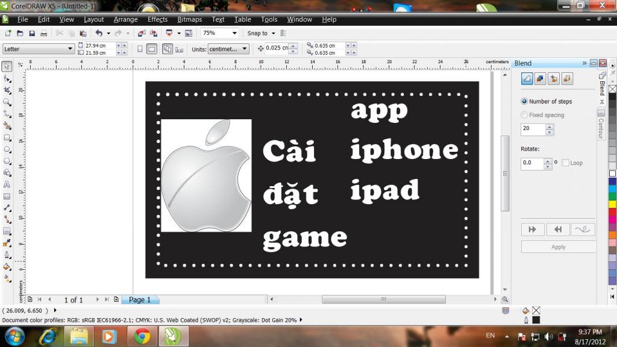
Task: Open Google Chrome from the taskbar
Action: 142,336
